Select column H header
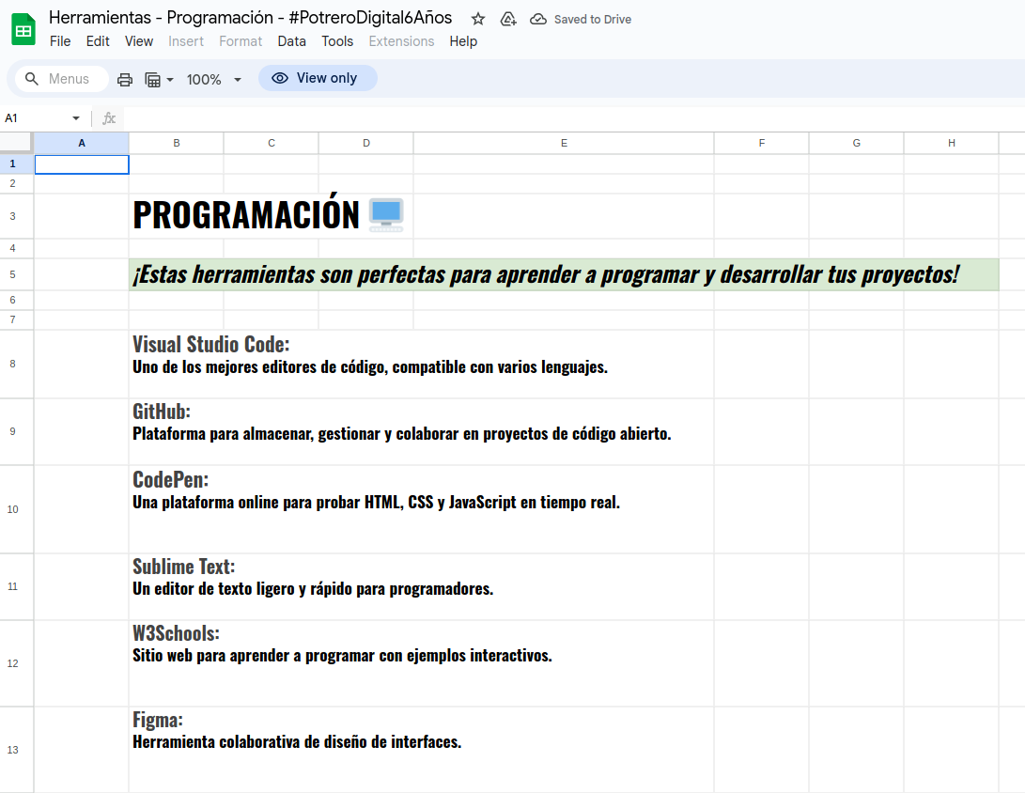 point(951,143)
